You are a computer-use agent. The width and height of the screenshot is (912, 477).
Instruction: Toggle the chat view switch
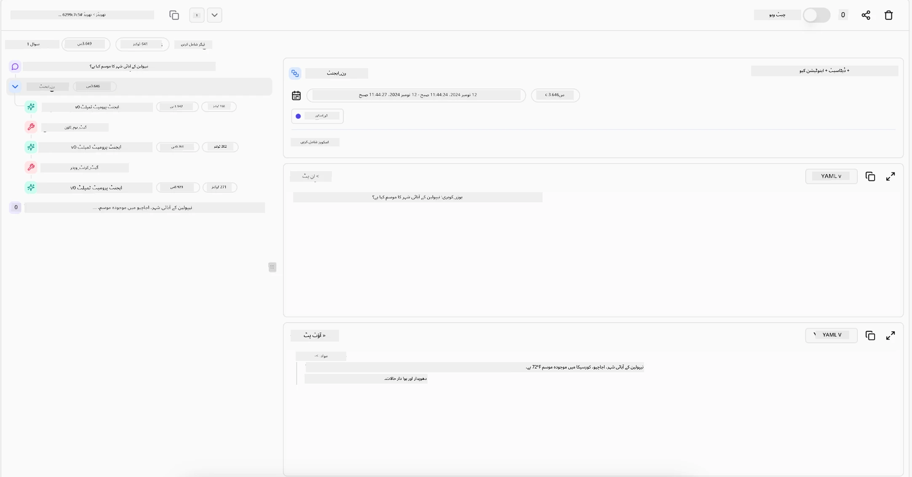[816, 15]
